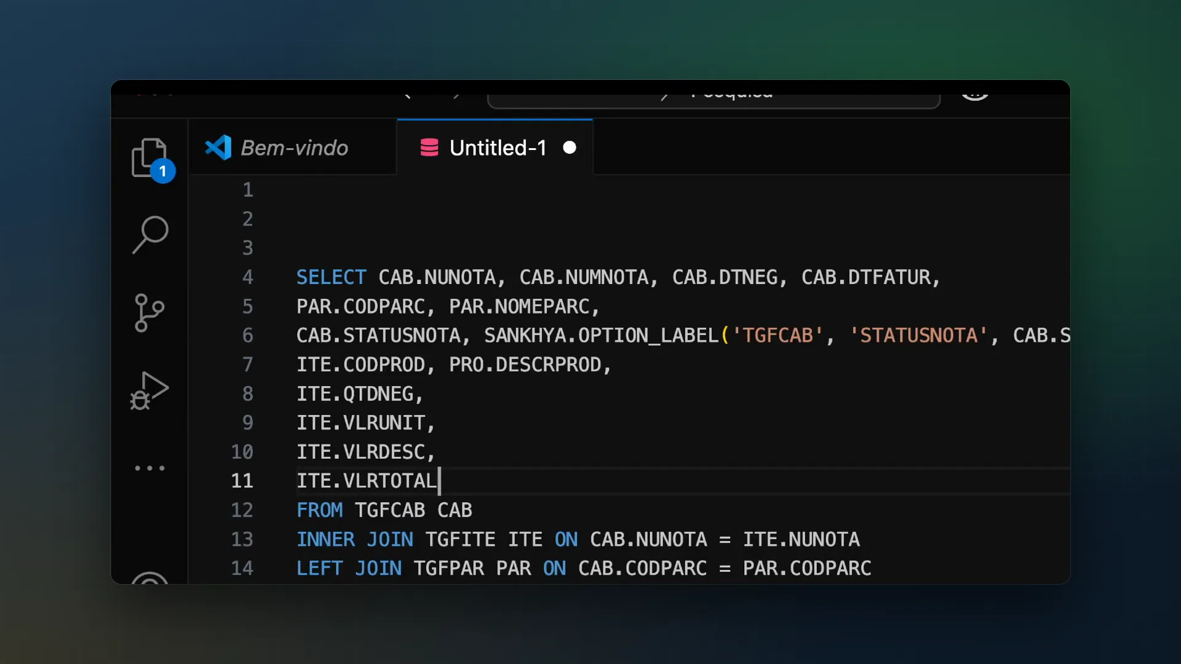Viewport: 1181px width, 664px height.
Task: Close Untitled-1 via the unsaved dot
Action: (570, 148)
